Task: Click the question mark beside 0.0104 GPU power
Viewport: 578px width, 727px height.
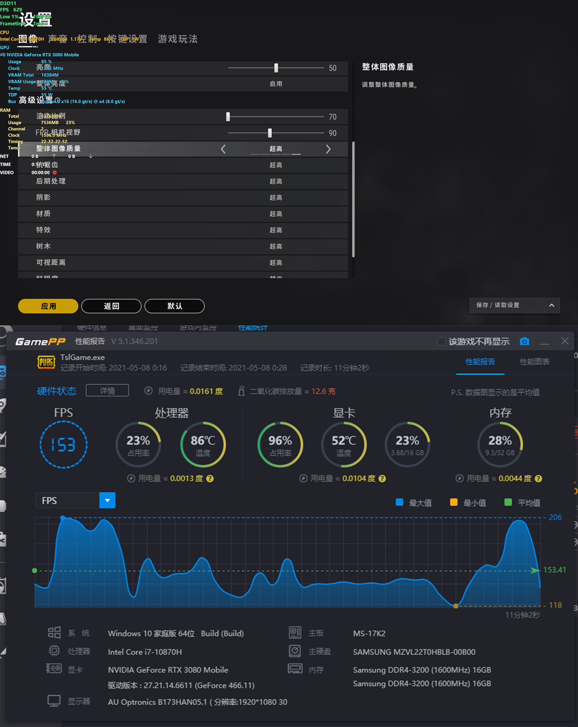Action: (x=382, y=478)
